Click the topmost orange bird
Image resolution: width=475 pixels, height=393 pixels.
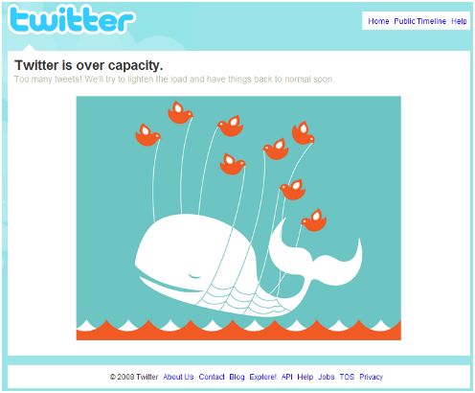coord(180,112)
